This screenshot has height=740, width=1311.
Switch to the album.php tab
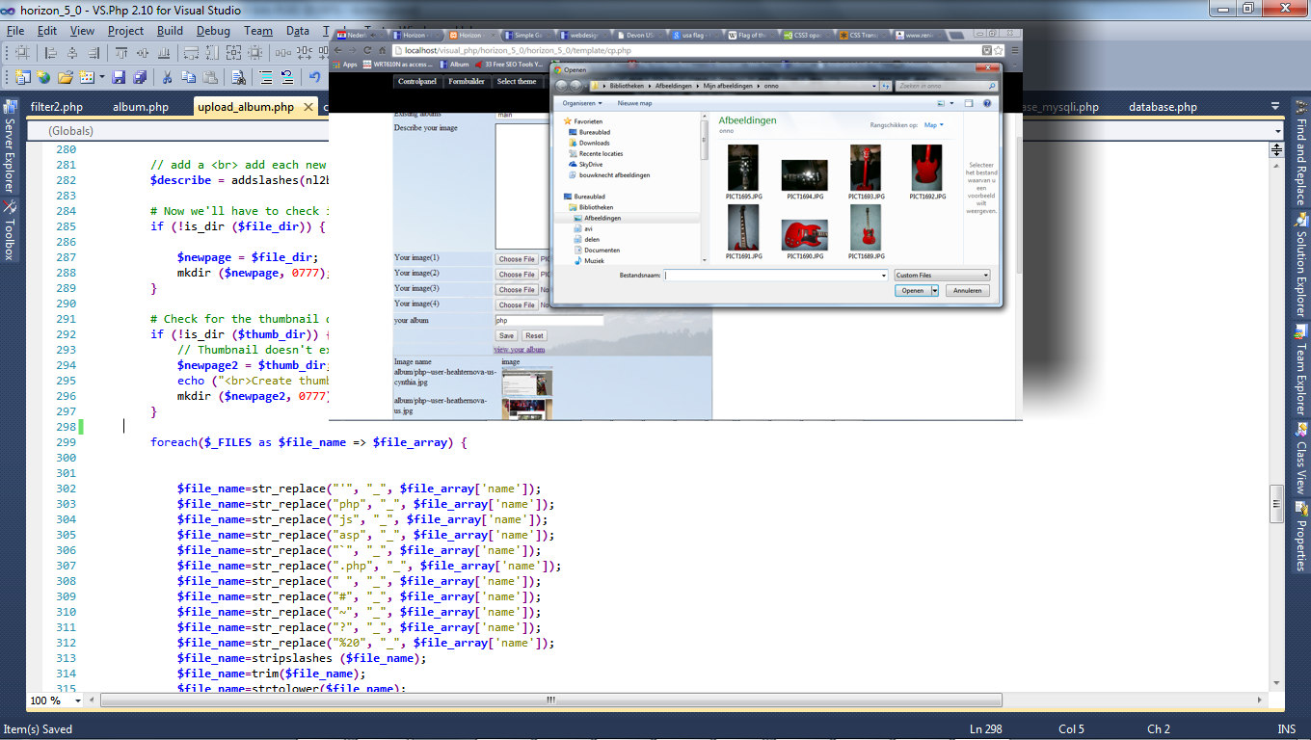tap(141, 107)
